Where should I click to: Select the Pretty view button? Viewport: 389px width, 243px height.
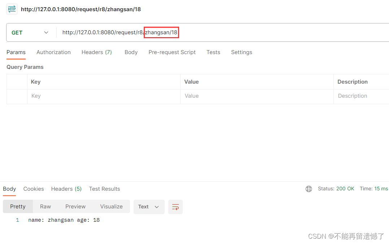pyautogui.click(x=18, y=207)
